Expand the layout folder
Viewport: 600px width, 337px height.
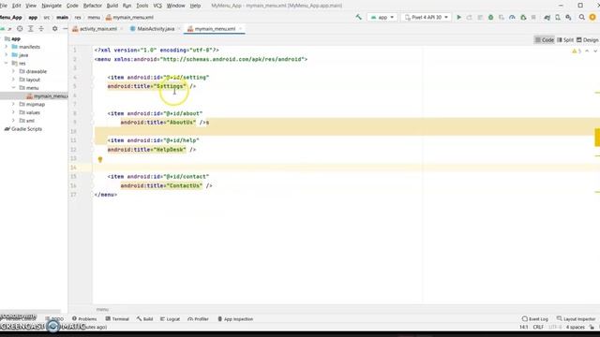(x=13, y=80)
